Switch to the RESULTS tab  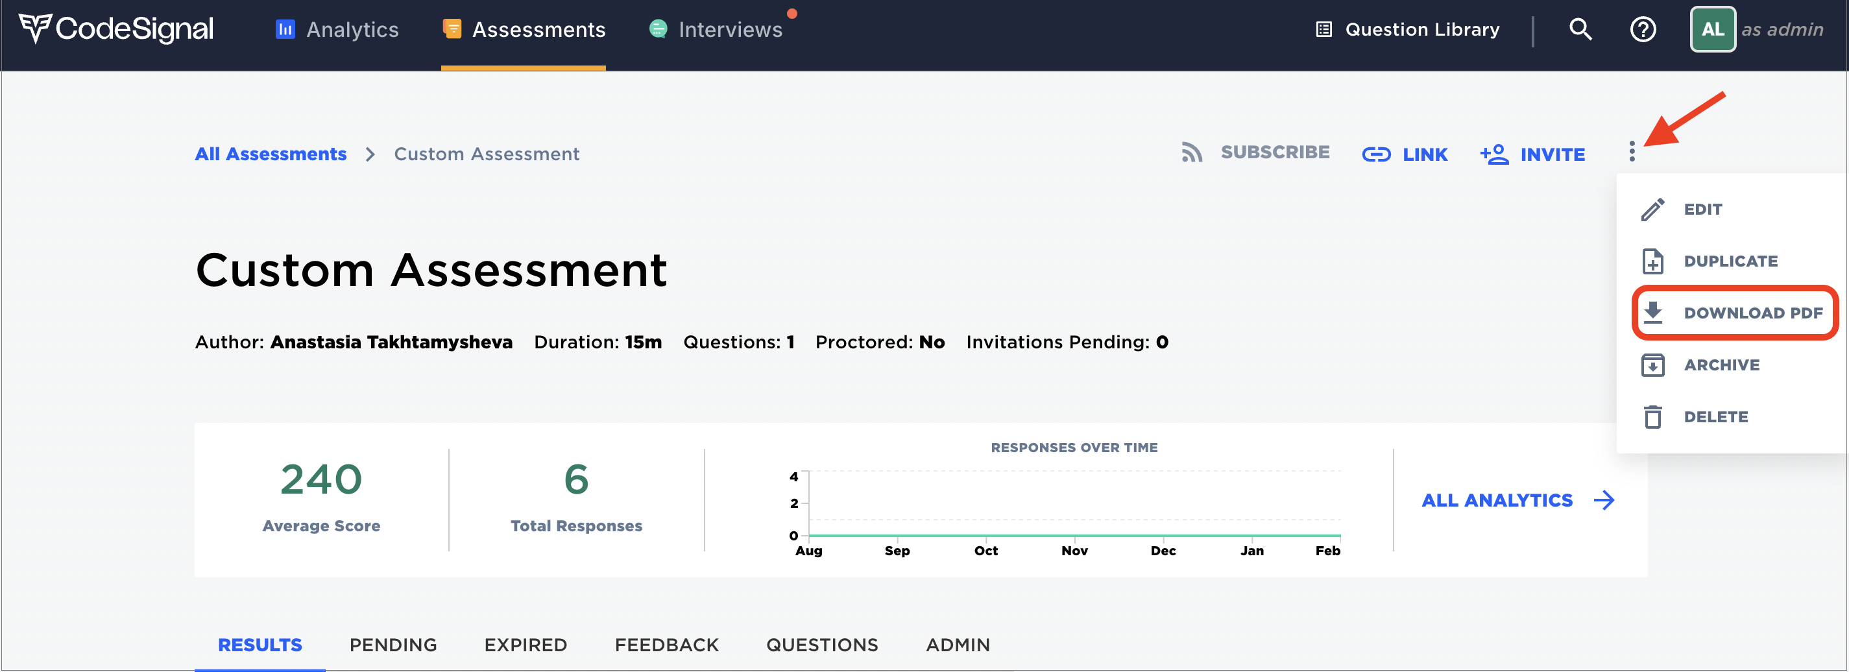(x=260, y=645)
